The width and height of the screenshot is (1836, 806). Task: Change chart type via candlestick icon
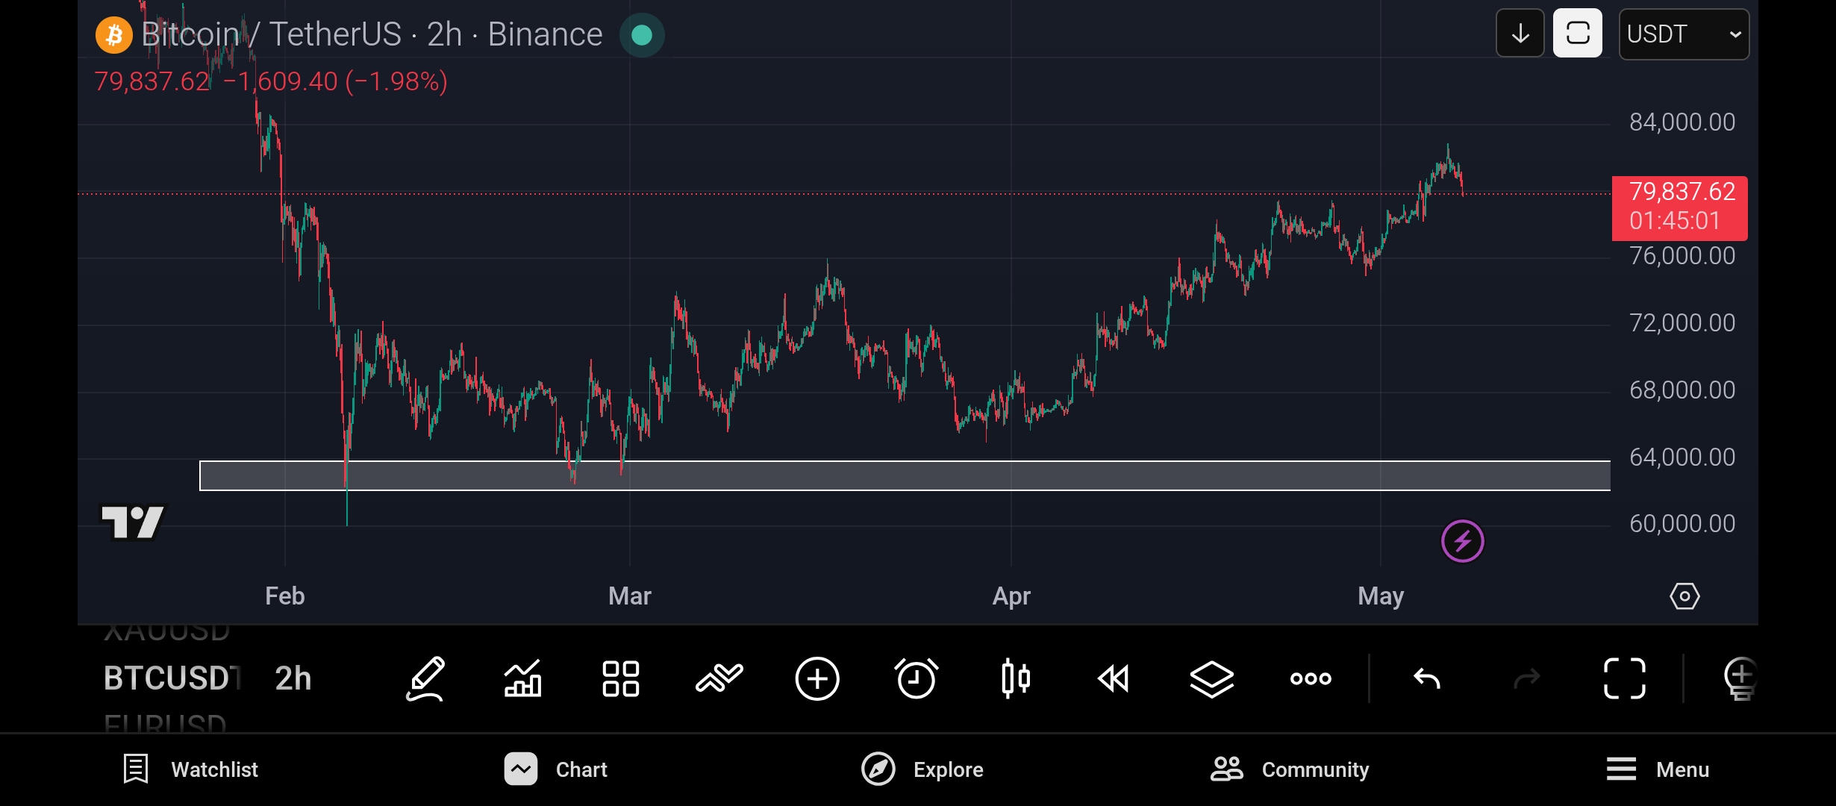tap(1016, 679)
